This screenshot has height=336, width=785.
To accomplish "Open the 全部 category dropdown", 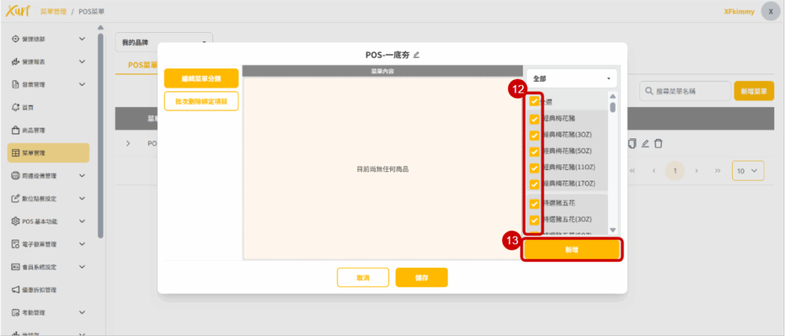I will [571, 78].
